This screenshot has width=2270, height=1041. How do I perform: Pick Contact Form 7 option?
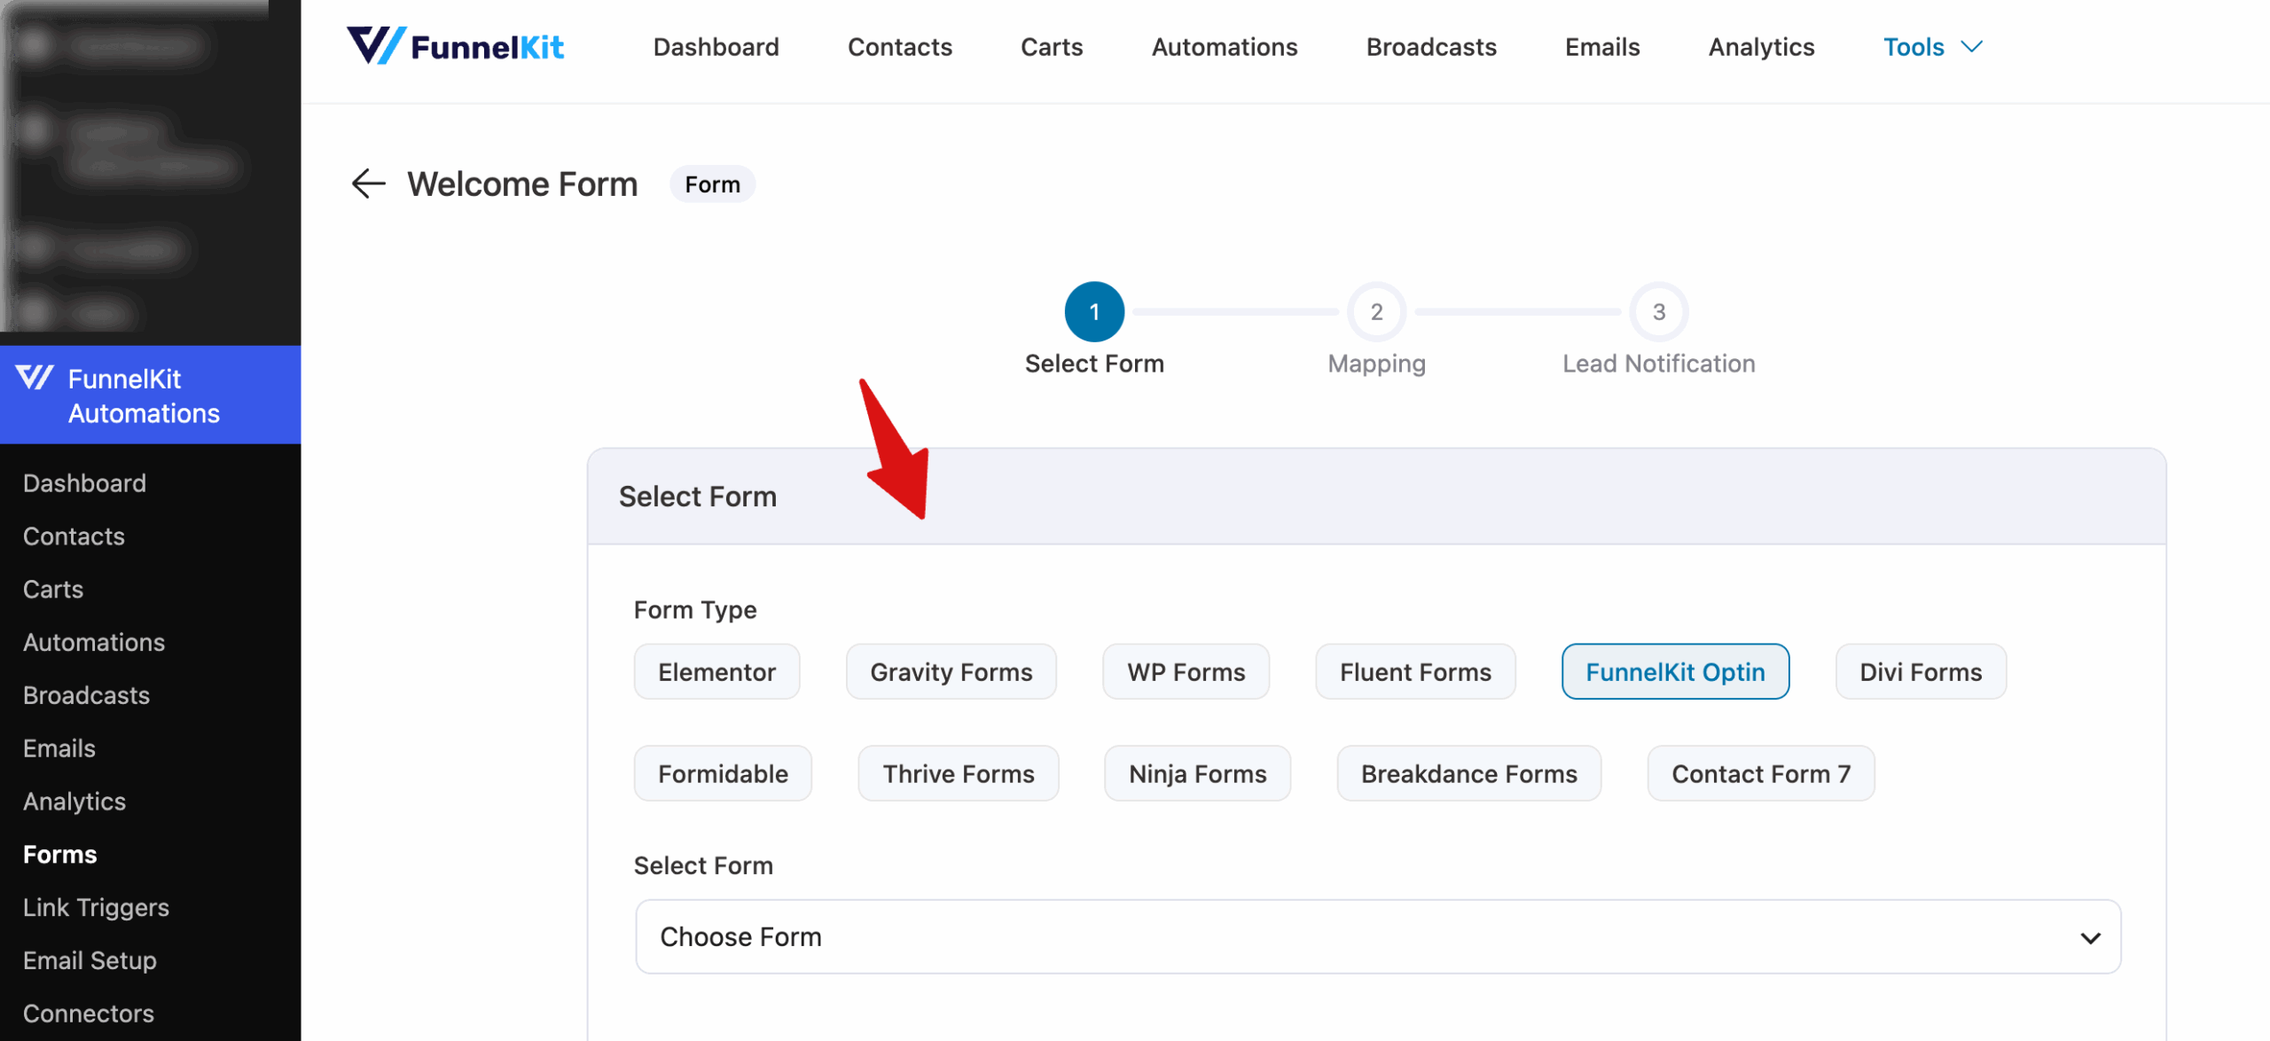coord(1760,773)
